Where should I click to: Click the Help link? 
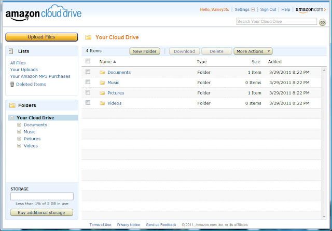(286, 9)
